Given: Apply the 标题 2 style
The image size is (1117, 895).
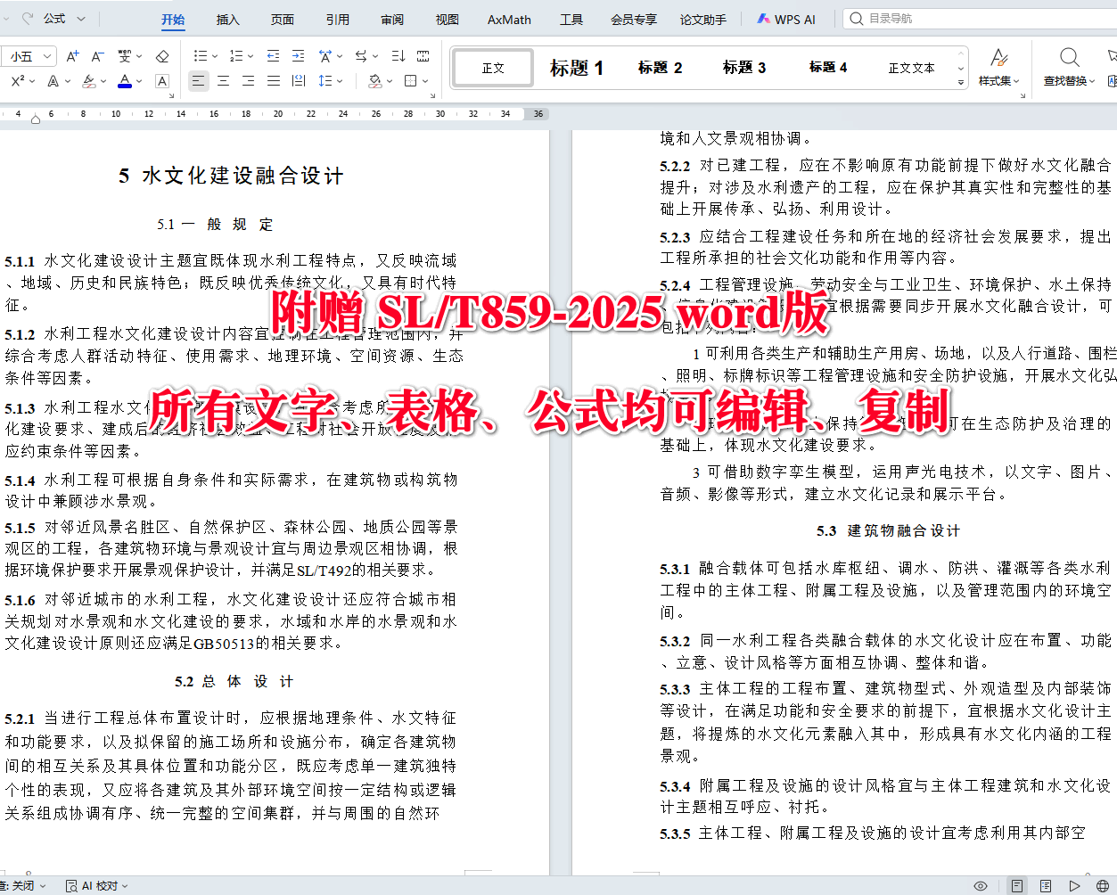Looking at the screenshot, I should (x=661, y=68).
